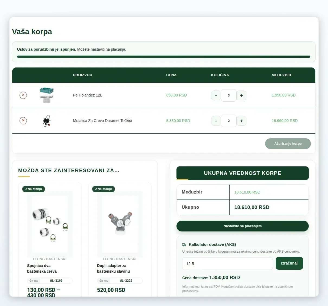Click the KOLIČINA column header
This screenshot has width=328, height=306.
(220, 75)
